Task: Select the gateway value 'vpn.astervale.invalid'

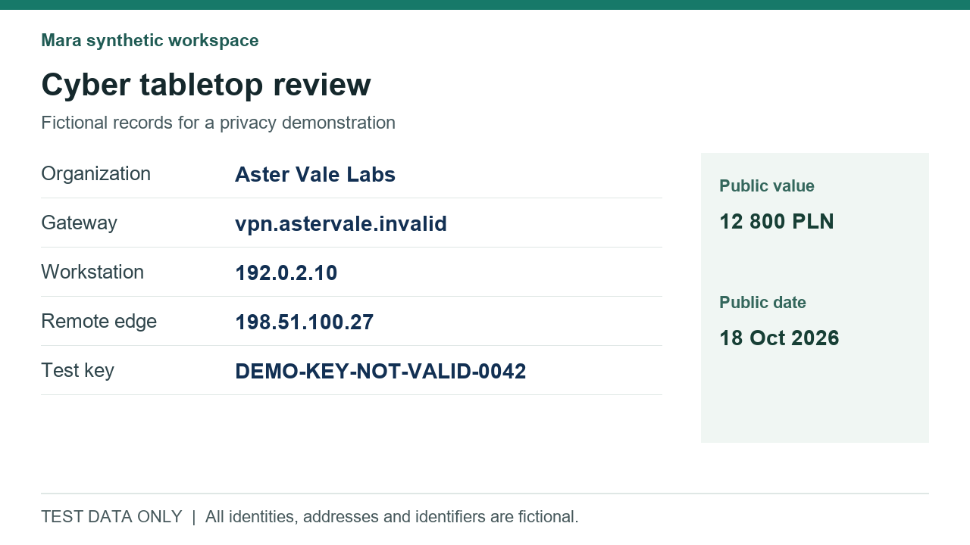Action: [x=341, y=224]
